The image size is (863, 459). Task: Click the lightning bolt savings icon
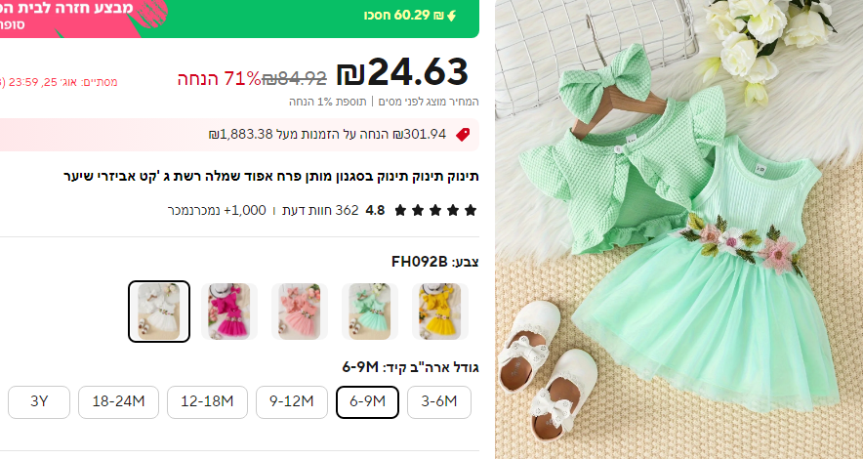click(x=452, y=16)
